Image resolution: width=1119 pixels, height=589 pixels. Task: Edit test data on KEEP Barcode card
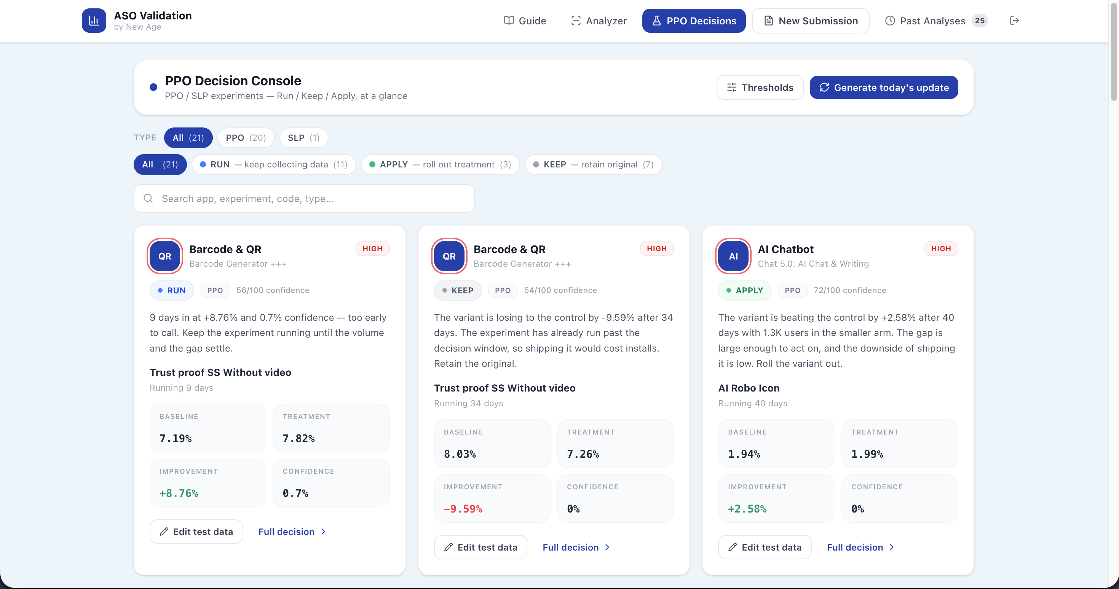[x=480, y=547]
